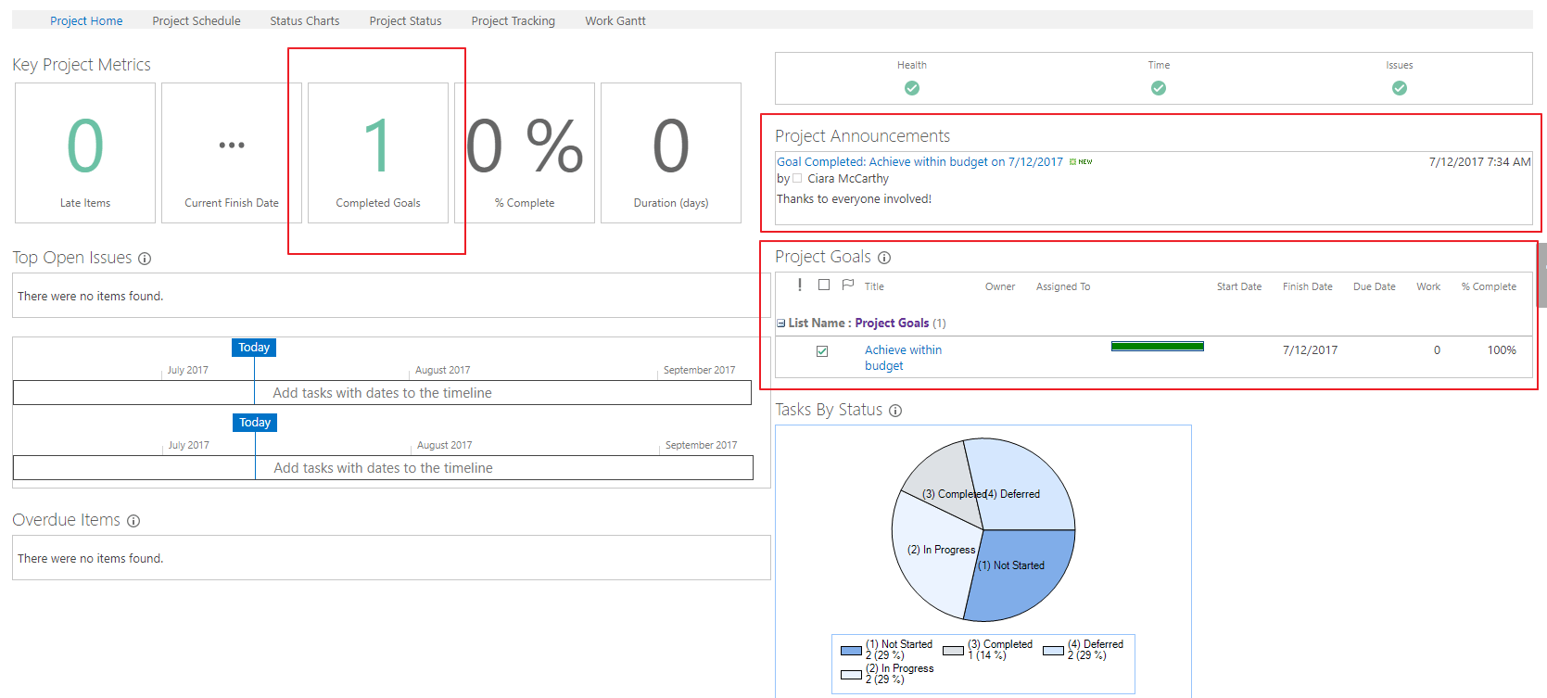This screenshot has height=698, width=1547.
Task: Click the Project Announcements heading
Action: (x=862, y=136)
